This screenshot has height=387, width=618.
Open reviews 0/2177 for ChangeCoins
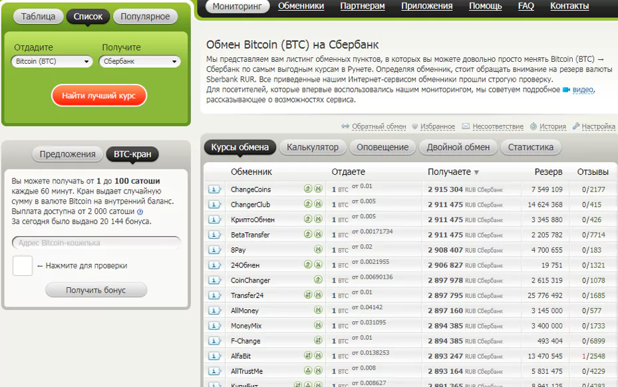click(x=593, y=190)
